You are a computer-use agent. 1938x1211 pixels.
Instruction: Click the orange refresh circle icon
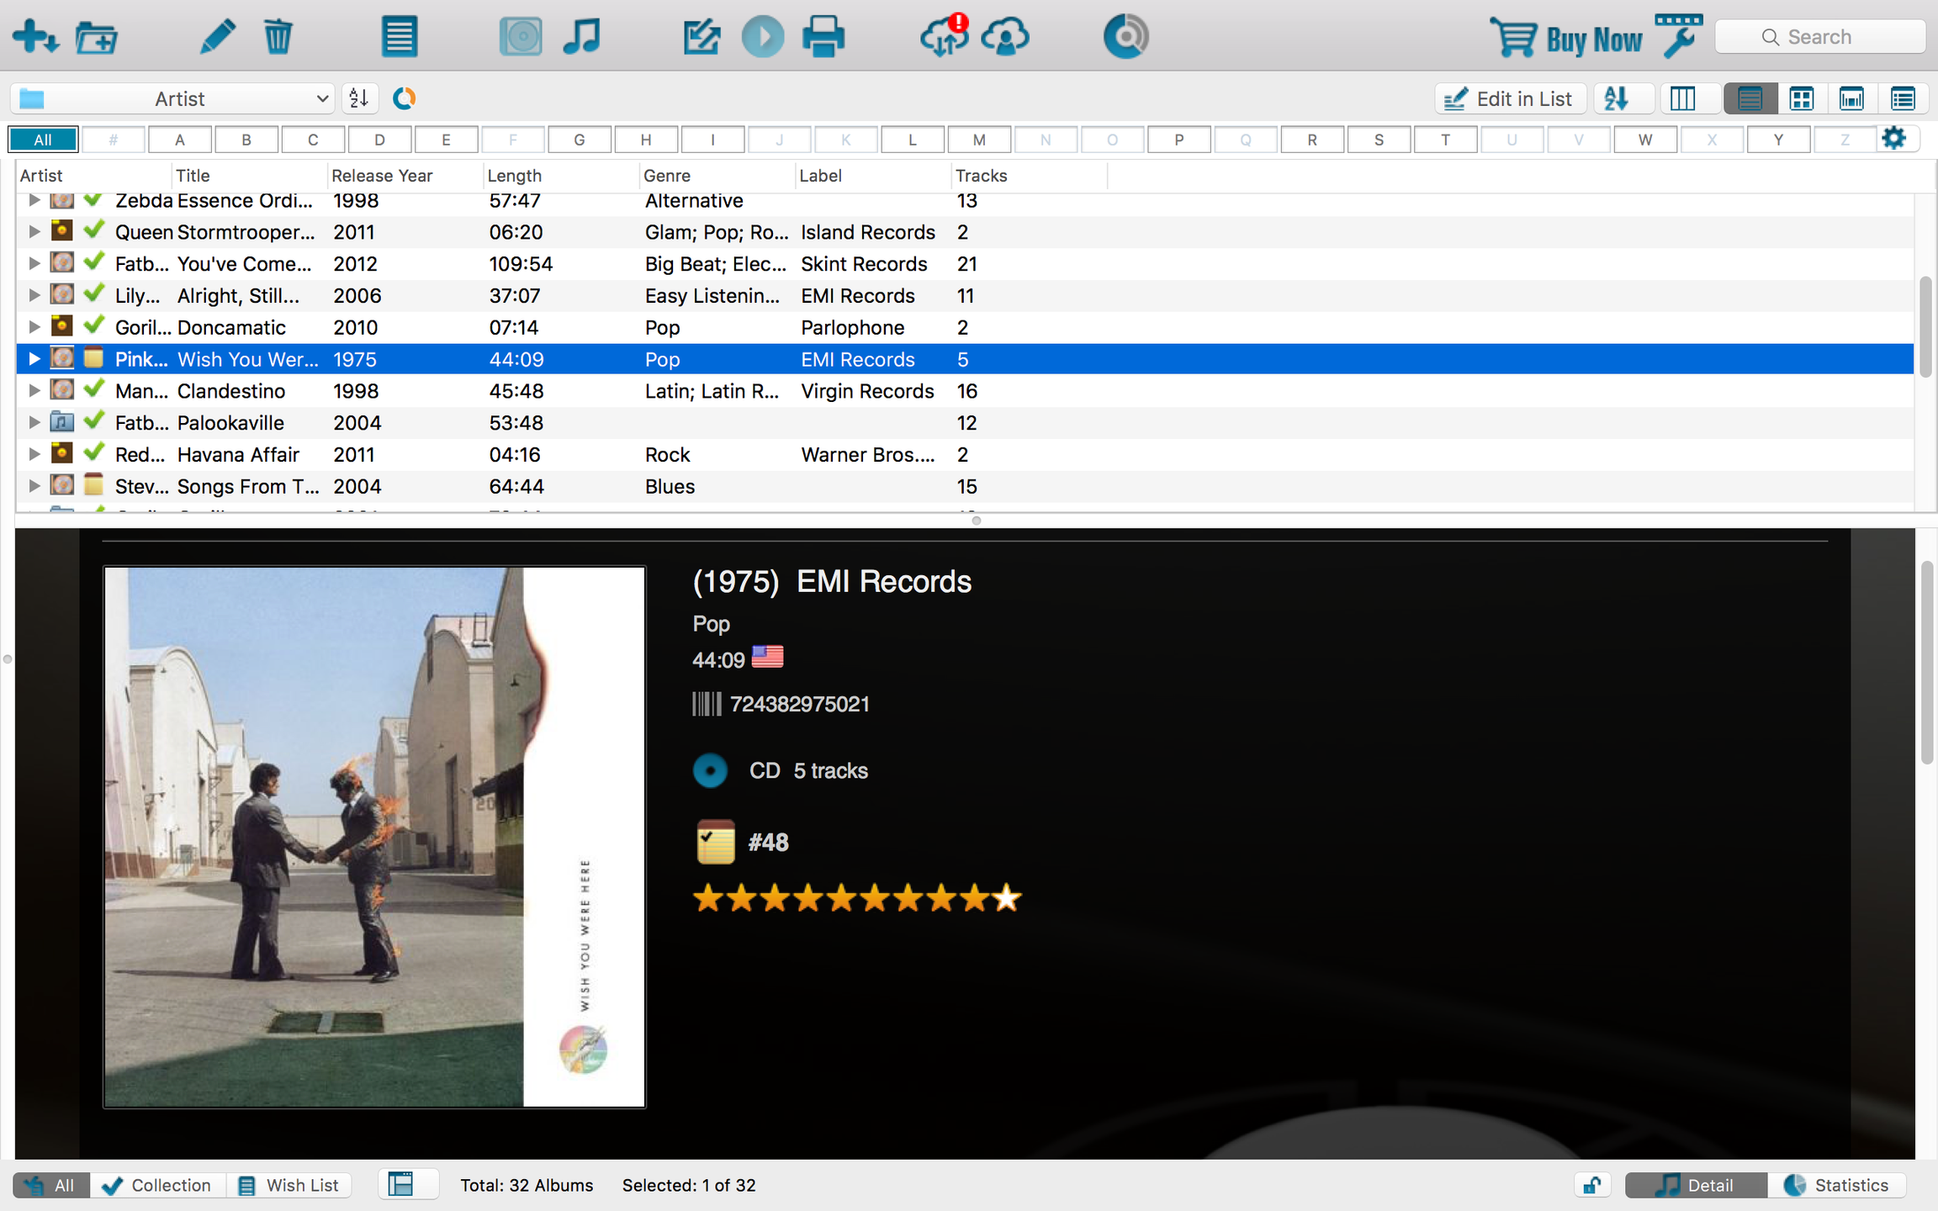point(405,98)
